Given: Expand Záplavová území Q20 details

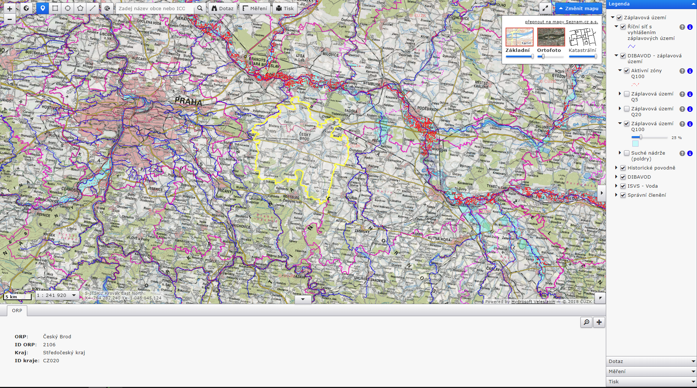Looking at the screenshot, I should pyautogui.click(x=620, y=109).
